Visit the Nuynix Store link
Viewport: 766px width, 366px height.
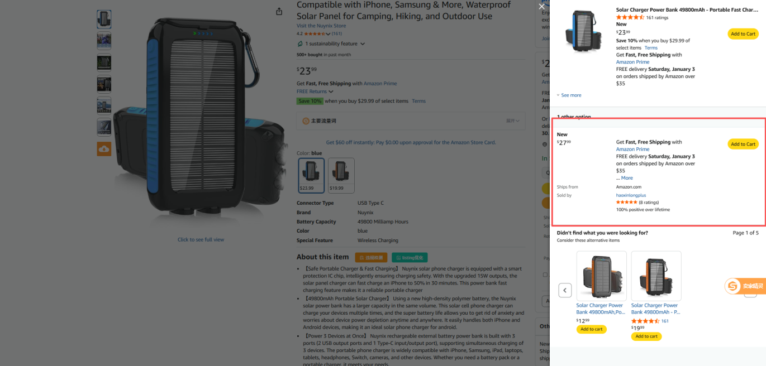(321, 26)
